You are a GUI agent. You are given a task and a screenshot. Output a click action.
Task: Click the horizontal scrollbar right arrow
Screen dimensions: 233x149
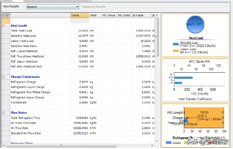click(152, 146)
